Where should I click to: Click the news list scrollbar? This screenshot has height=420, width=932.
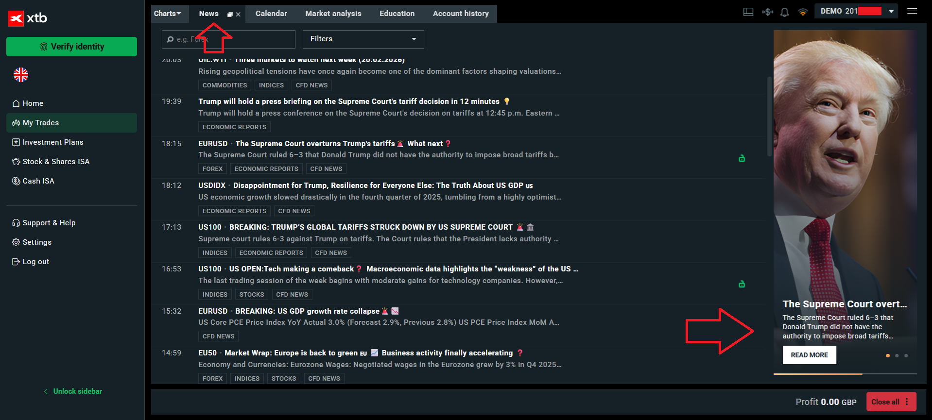(769, 117)
